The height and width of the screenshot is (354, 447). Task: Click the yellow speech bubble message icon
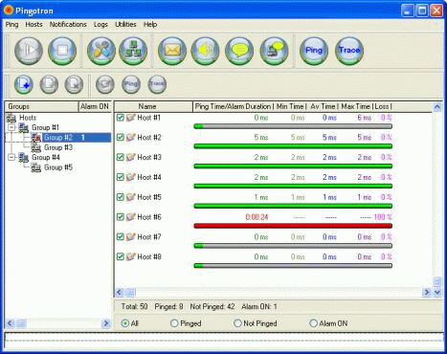239,51
